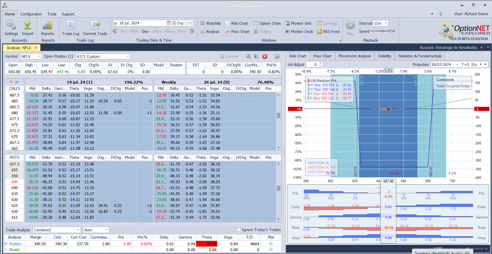The height and width of the screenshot is (254, 492).
Task: Show the next expiration with right arrow
Action: [x=17, y=82]
